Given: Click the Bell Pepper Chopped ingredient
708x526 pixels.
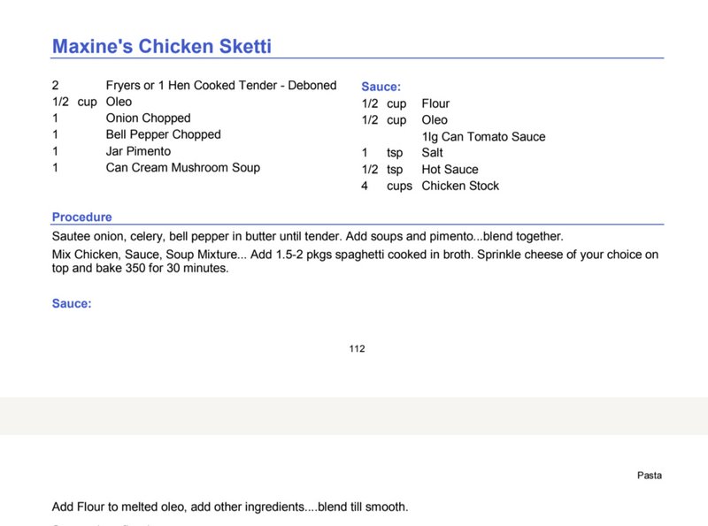Looking at the screenshot, I should [x=163, y=134].
